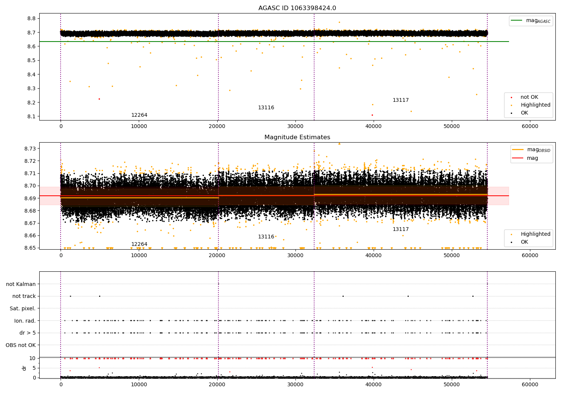Click y-axis tick 8.69 in middle plot
This screenshot has height=393, width=561.
click(30, 199)
